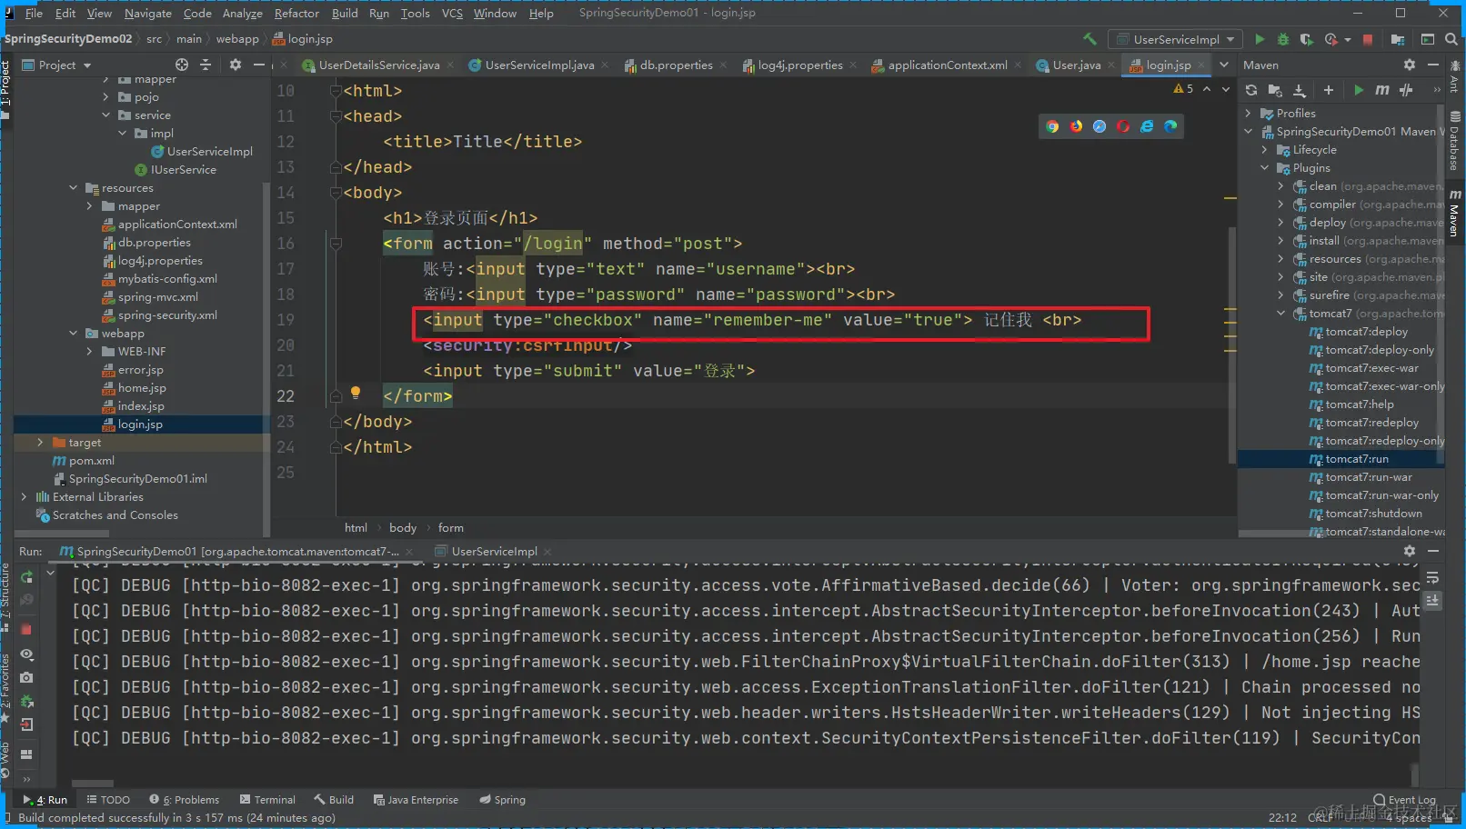Preview login.jsp in Opera browser
Viewport: 1466px width, 829px height.
(x=1123, y=126)
